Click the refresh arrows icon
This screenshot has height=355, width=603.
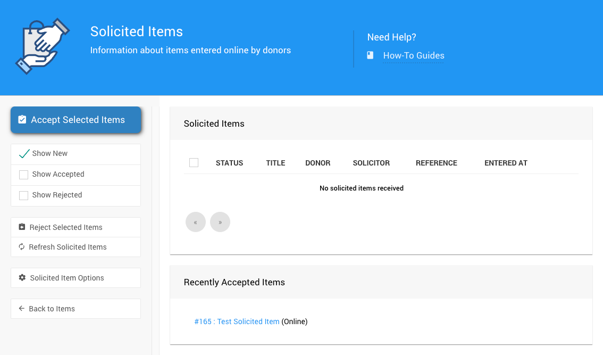(22, 247)
